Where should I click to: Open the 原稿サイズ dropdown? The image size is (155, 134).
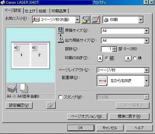tap(146, 31)
